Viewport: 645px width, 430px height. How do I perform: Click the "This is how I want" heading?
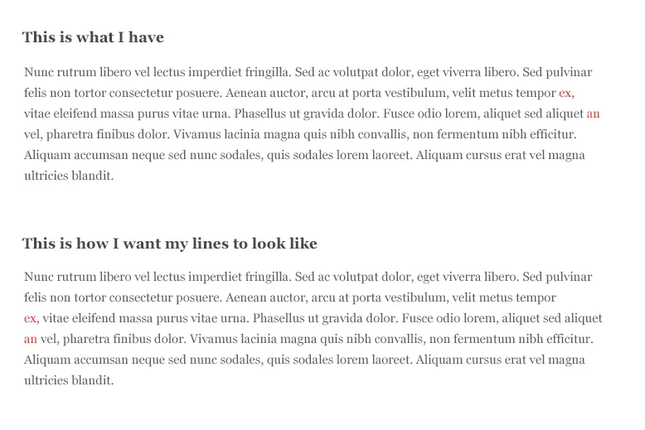tap(169, 244)
